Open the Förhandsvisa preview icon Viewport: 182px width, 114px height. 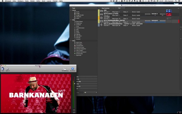click(x=65, y=69)
